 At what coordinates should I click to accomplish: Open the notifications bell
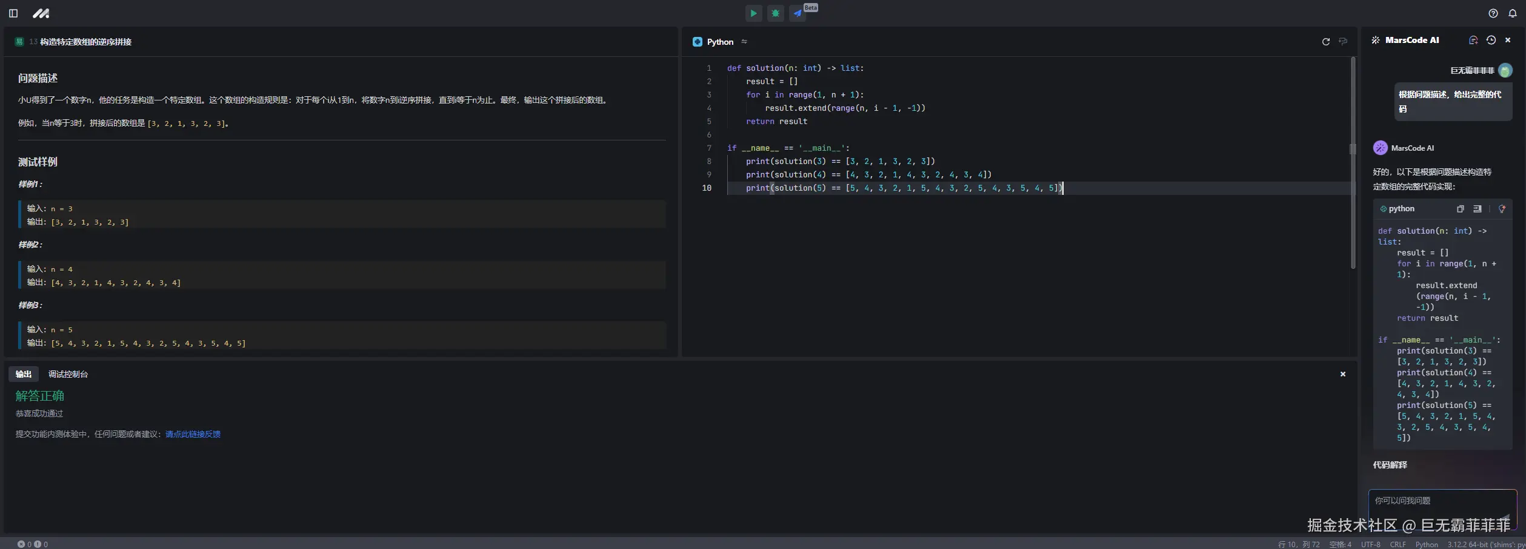click(x=1513, y=13)
